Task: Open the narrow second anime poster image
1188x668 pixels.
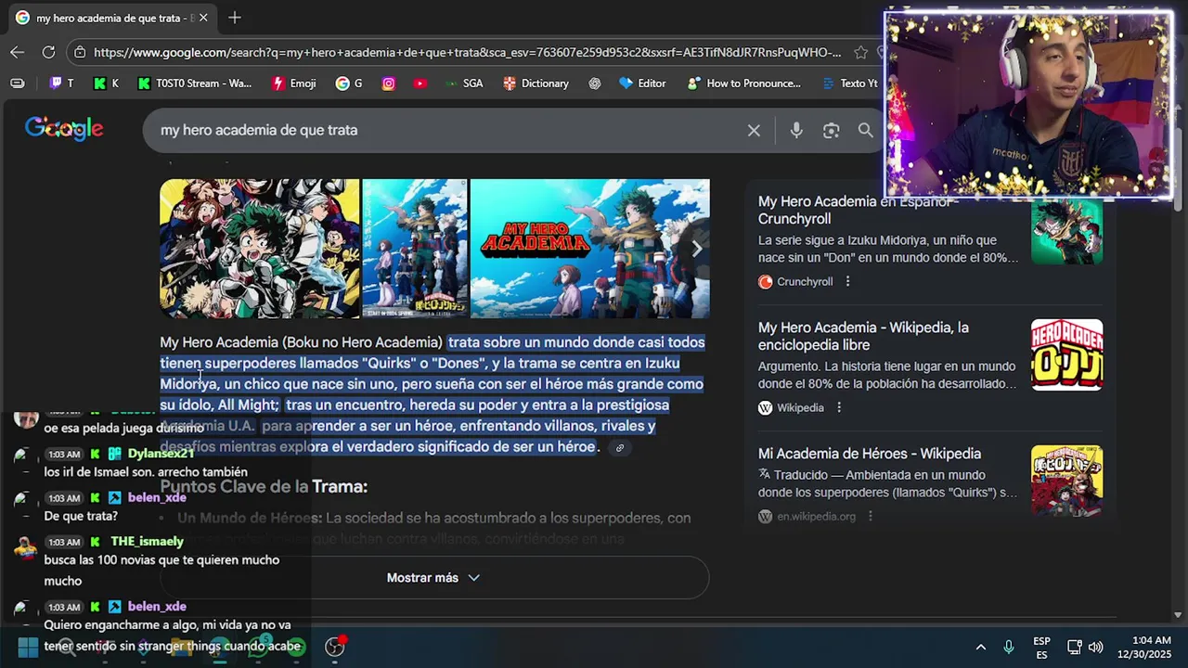Action: point(415,249)
